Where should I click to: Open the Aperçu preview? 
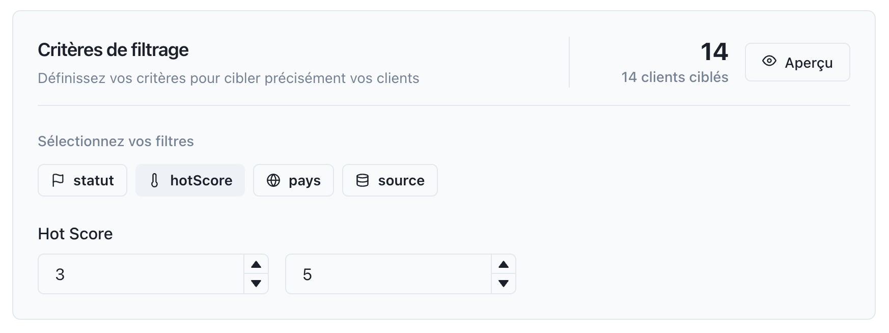[x=797, y=62]
